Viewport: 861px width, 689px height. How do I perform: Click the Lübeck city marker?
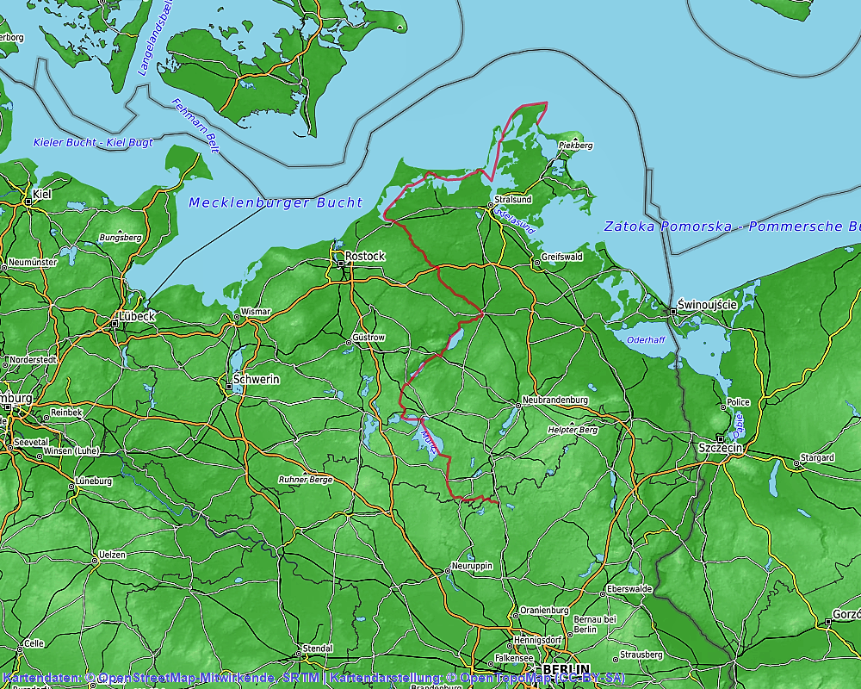pos(115,324)
